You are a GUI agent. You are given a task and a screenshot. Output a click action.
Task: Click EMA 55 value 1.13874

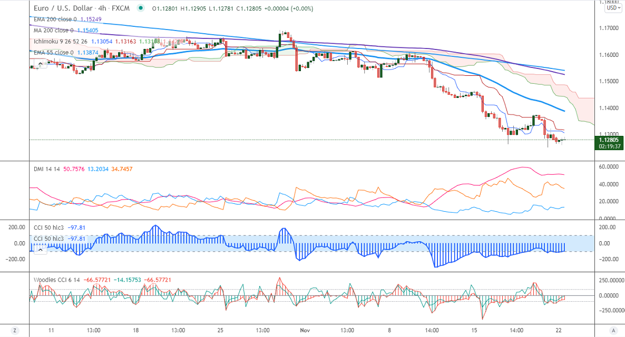[87, 53]
